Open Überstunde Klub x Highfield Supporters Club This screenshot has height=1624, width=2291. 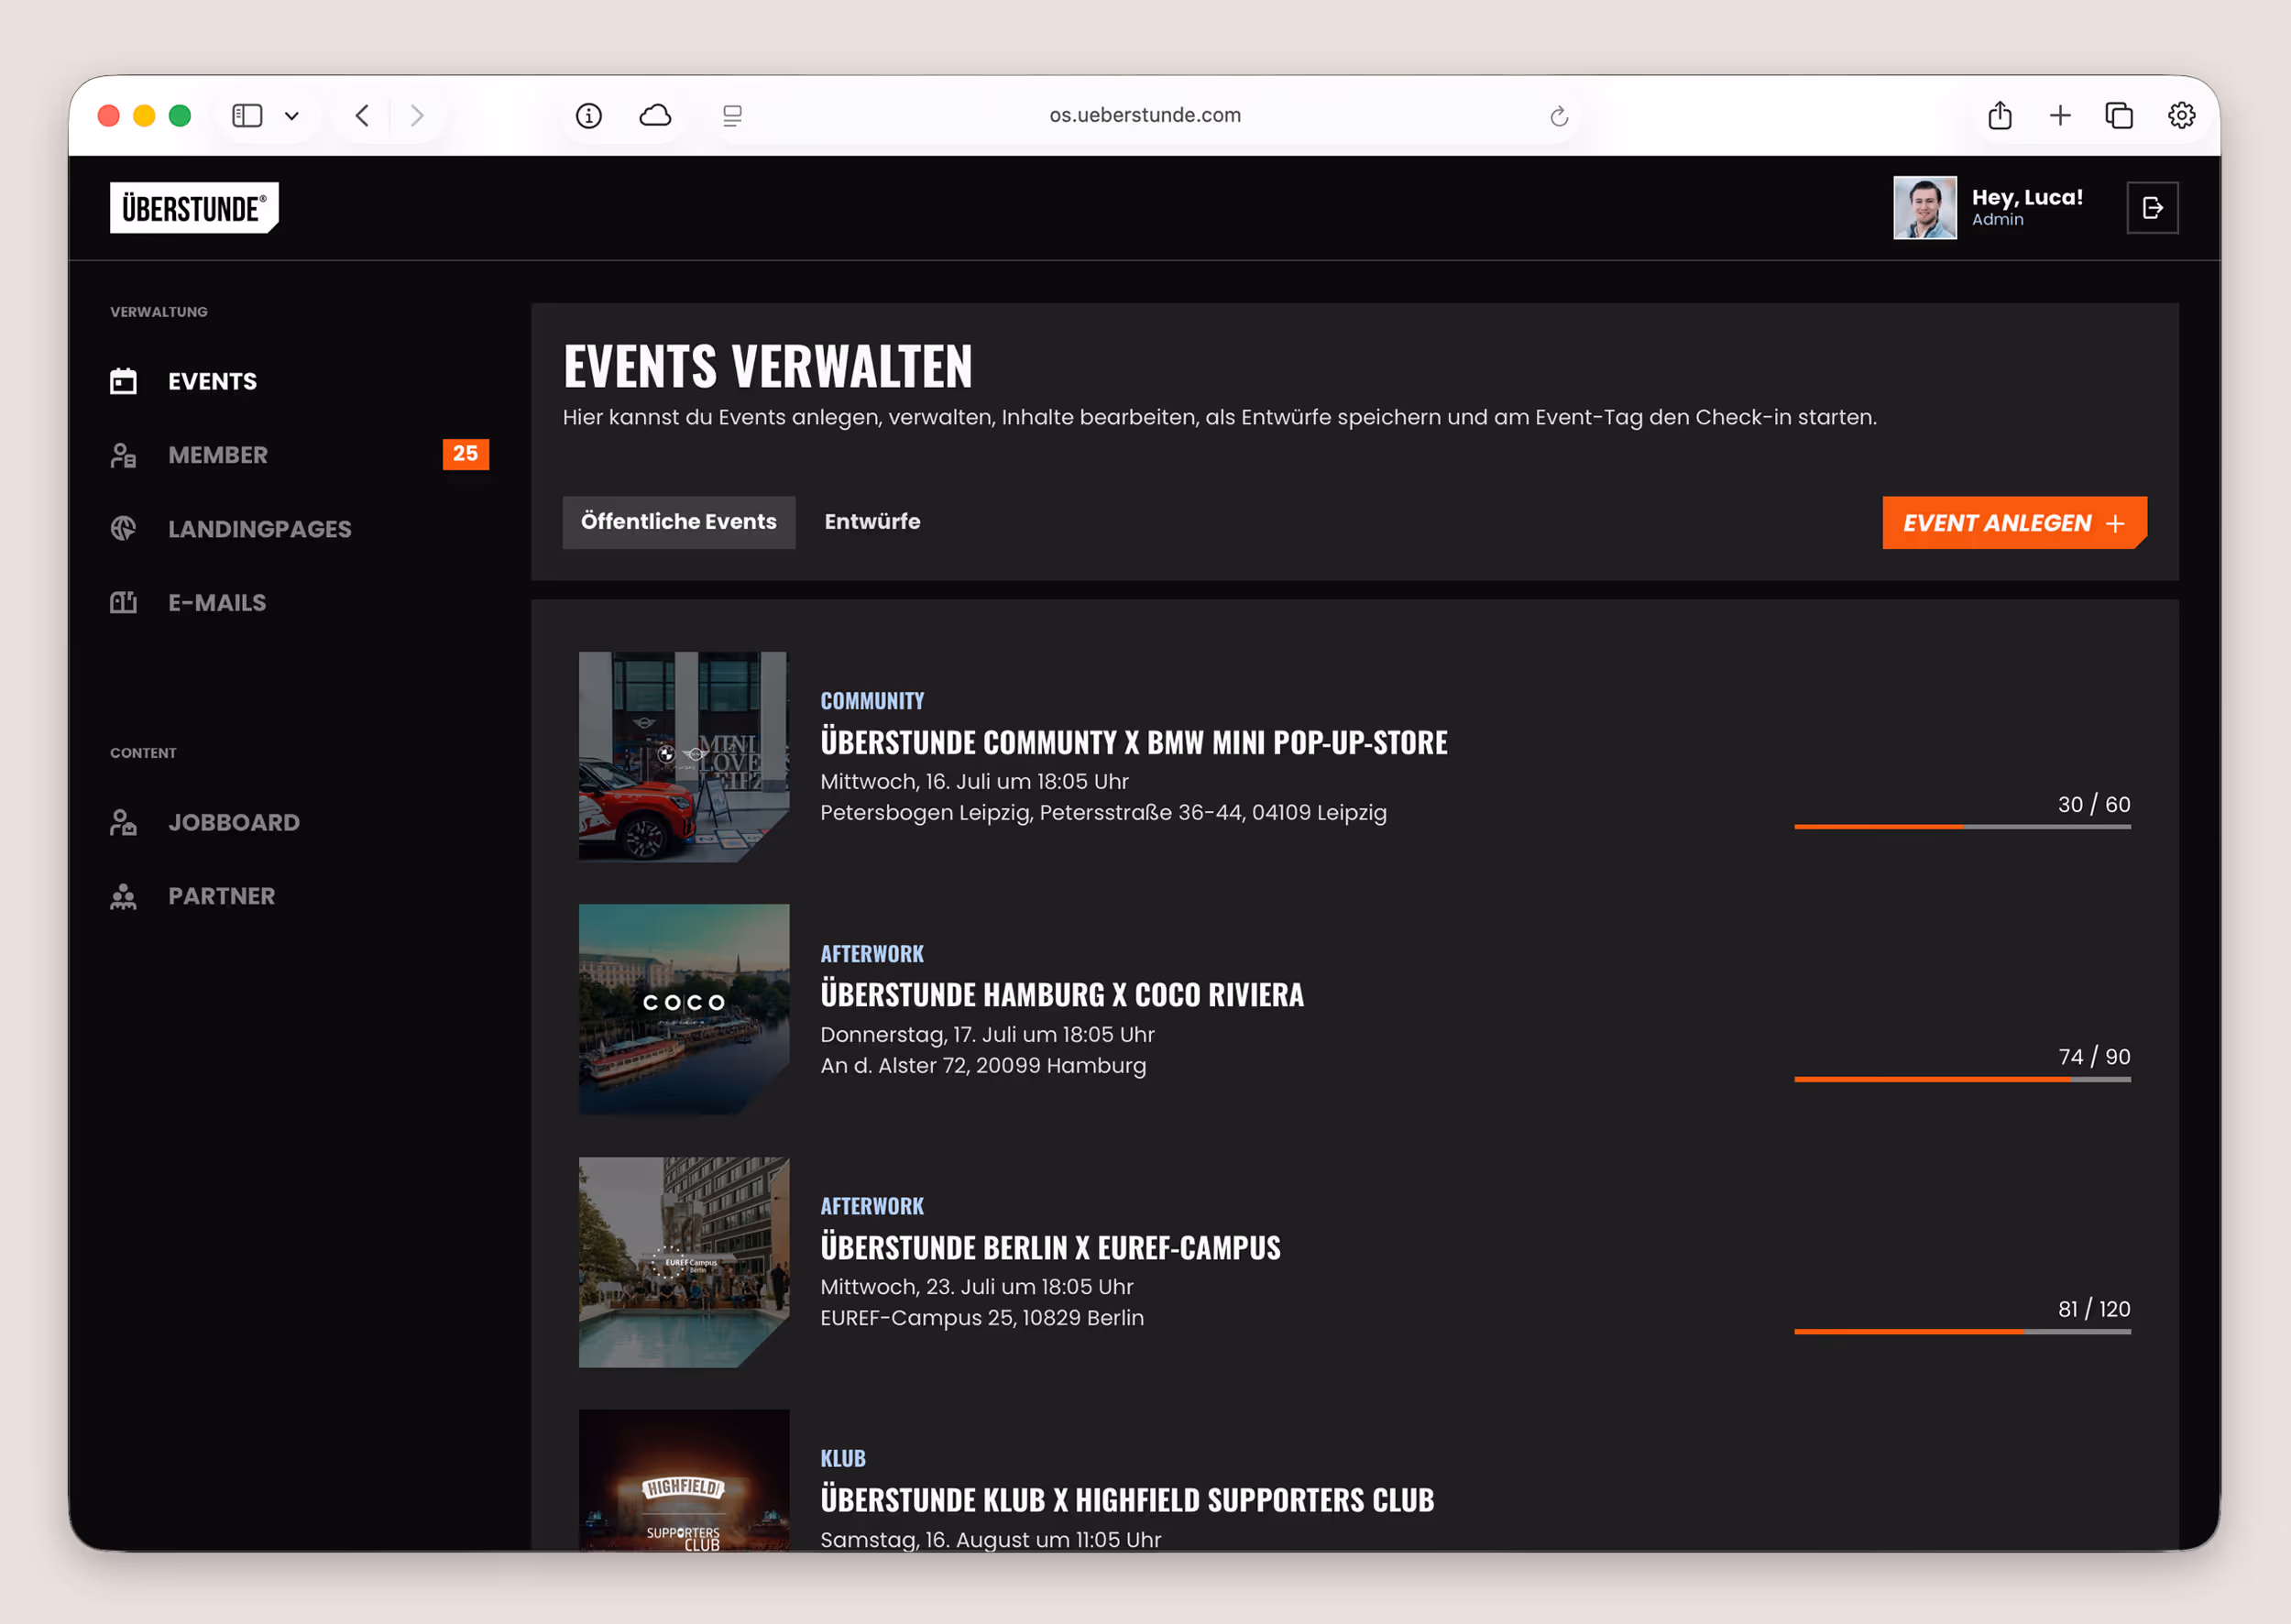[x=1127, y=1499]
